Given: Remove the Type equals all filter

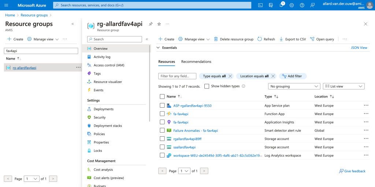Looking at the screenshot, I should 230,76.
